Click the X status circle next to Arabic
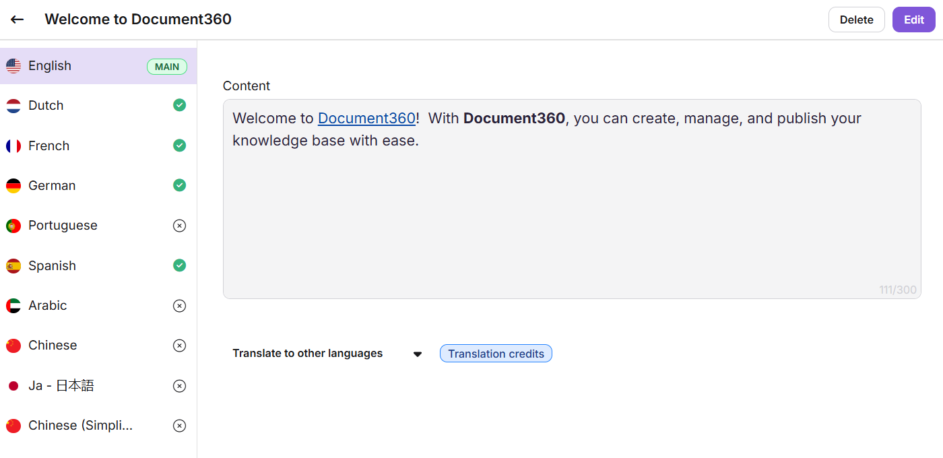The image size is (943, 458). point(179,305)
